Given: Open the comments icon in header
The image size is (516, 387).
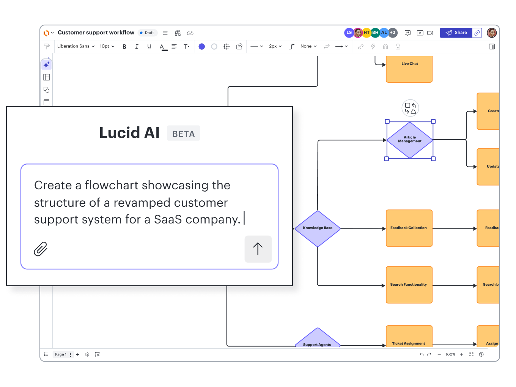Looking at the screenshot, I should (407, 33).
